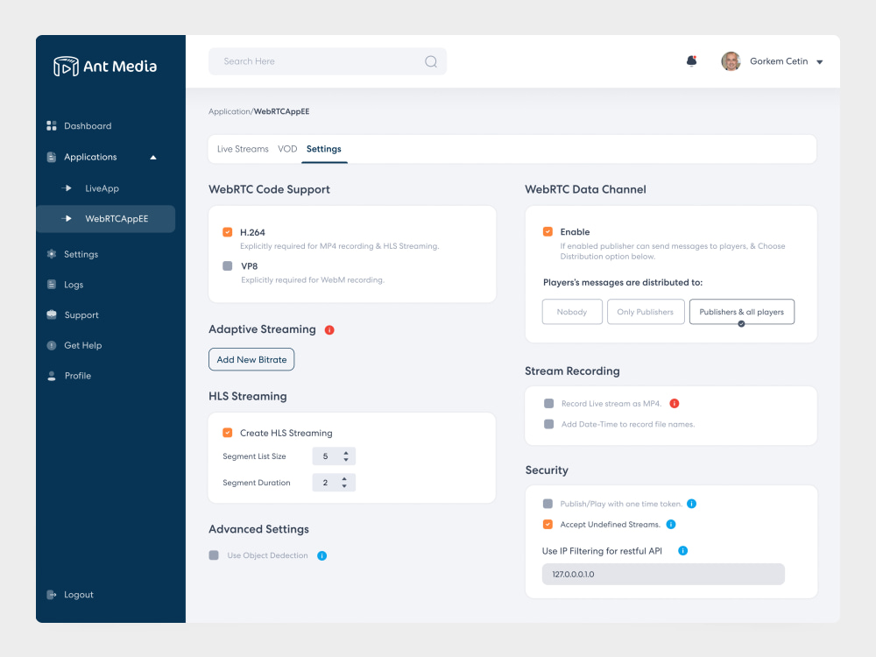The width and height of the screenshot is (876, 657).
Task: Click the Logout link
Action: [78, 595]
